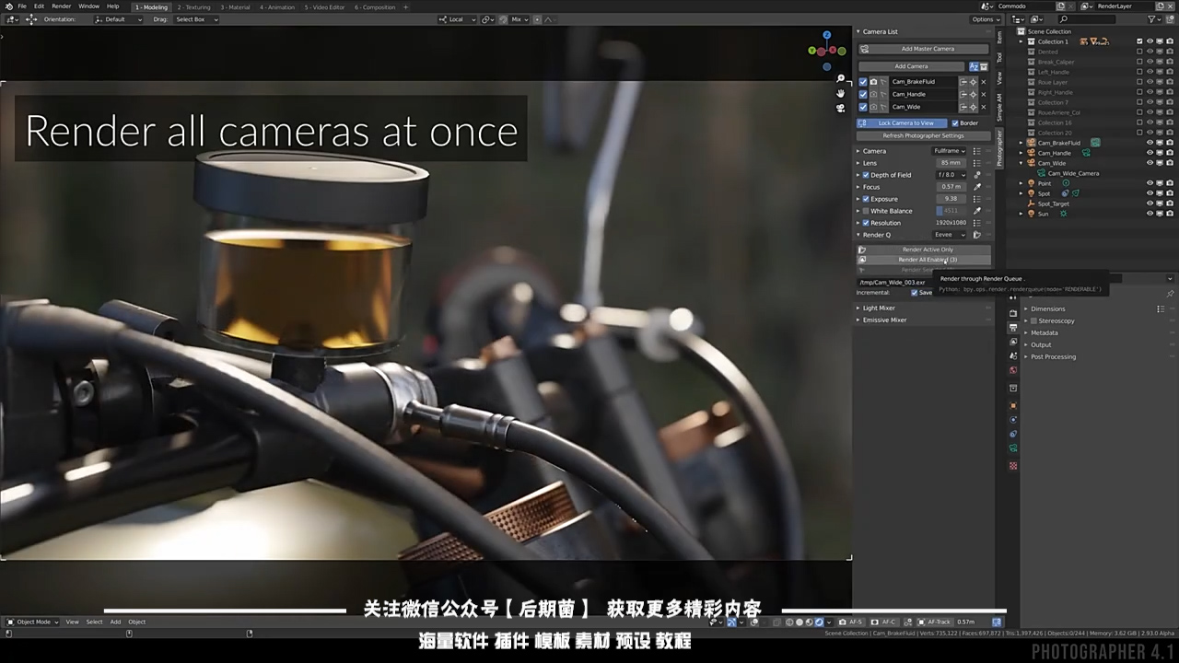Image resolution: width=1179 pixels, height=663 pixels.
Task: Open the Local transform orientation dropdown
Action: click(455, 19)
